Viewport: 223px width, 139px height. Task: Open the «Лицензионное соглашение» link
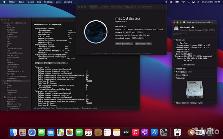141,53
